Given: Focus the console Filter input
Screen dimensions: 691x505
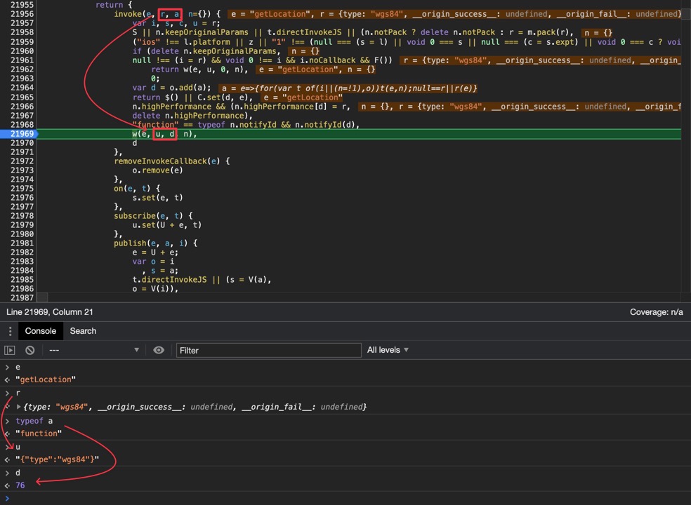Looking at the screenshot, I should [x=267, y=350].
